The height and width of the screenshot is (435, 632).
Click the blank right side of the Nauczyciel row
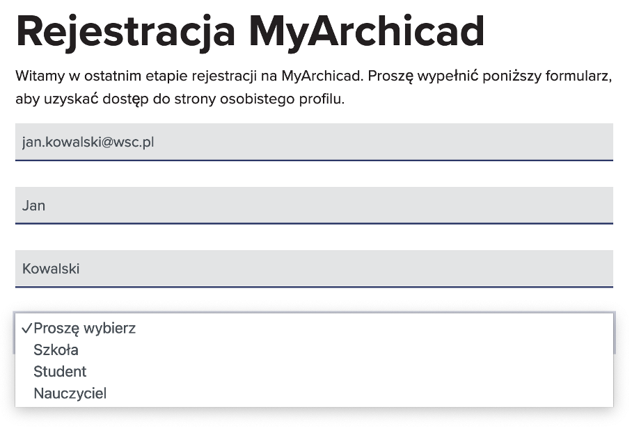click(x=418, y=394)
